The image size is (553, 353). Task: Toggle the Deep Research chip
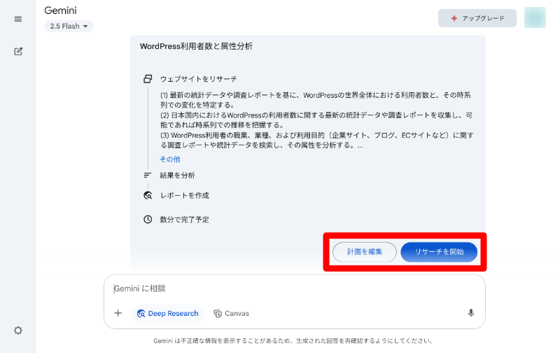click(168, 314)
